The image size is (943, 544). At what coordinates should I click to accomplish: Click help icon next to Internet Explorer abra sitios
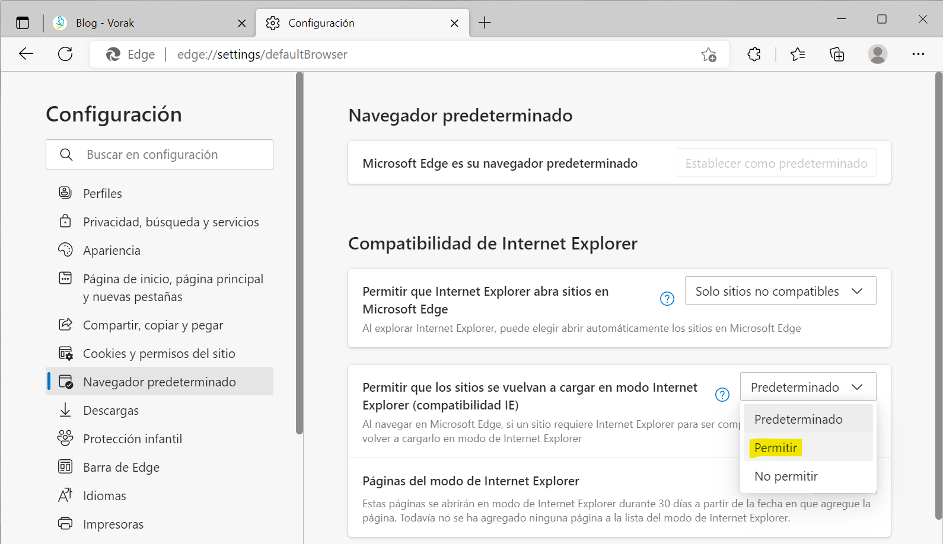coord(667,299)
